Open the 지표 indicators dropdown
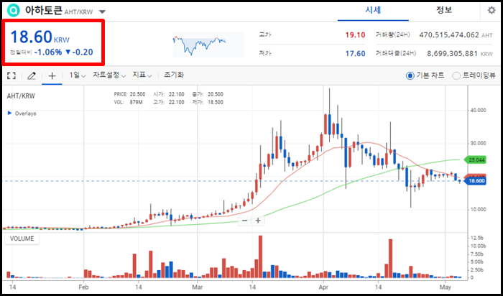 tap(142, 75)
